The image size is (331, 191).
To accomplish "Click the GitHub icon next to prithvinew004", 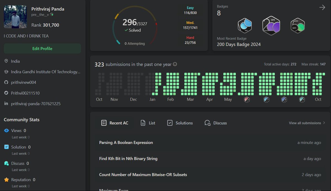I will pyautogui.click(x=6, y=82).
